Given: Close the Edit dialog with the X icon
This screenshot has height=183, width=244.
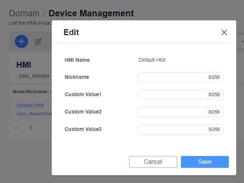Looking at the screenshot, I should click(224, 33).
